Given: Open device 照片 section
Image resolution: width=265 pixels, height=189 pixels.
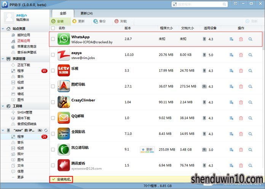Looking at the screenshot, I should tap(21, 154).
